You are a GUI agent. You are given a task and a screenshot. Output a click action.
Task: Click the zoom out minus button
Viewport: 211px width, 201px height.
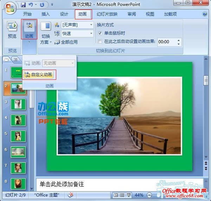point(149,195)
